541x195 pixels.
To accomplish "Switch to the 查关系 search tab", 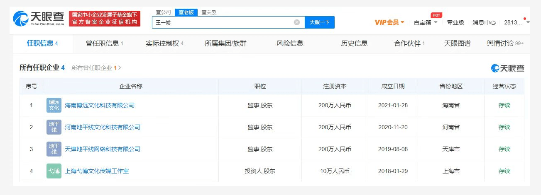I will tap(209, 12).
